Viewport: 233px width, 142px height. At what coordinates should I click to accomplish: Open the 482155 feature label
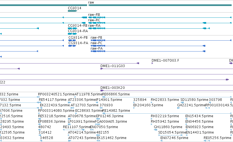click(102, 133)
